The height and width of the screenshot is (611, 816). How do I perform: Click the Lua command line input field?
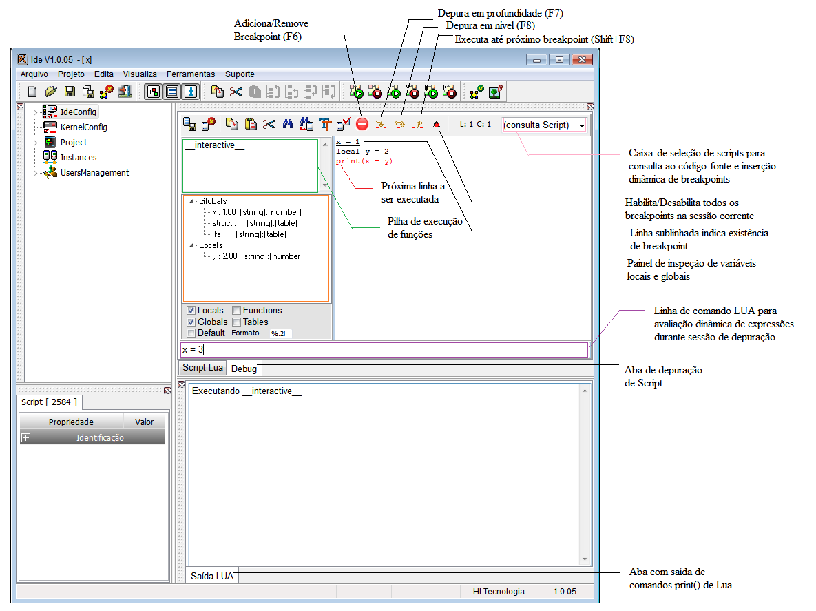(x=384, y=350)
